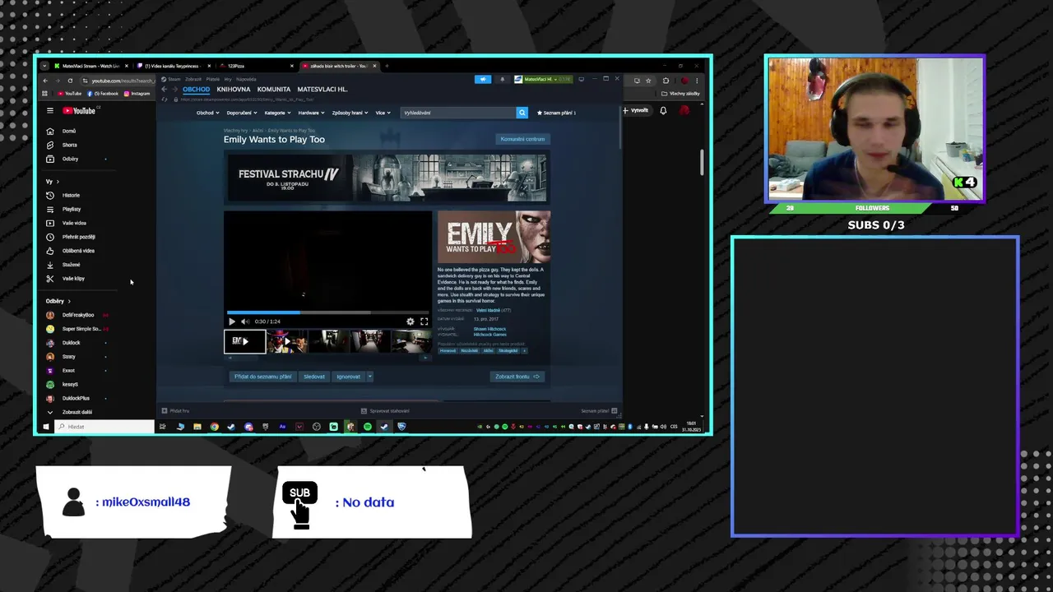The height and width of the screenshot is (592, 1053).
Task: Expand the Hardware dropdown
Action: (311, 113)
